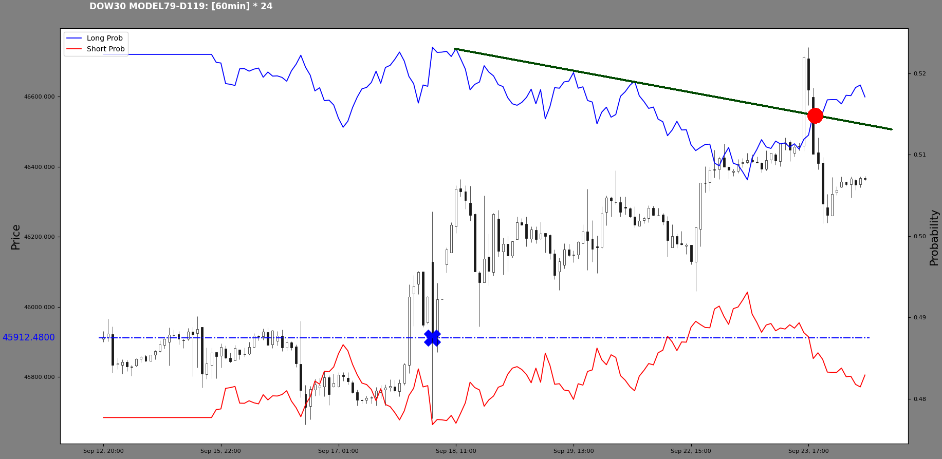Click the large red circle marker
942x459 pixels.
point(815,116)
